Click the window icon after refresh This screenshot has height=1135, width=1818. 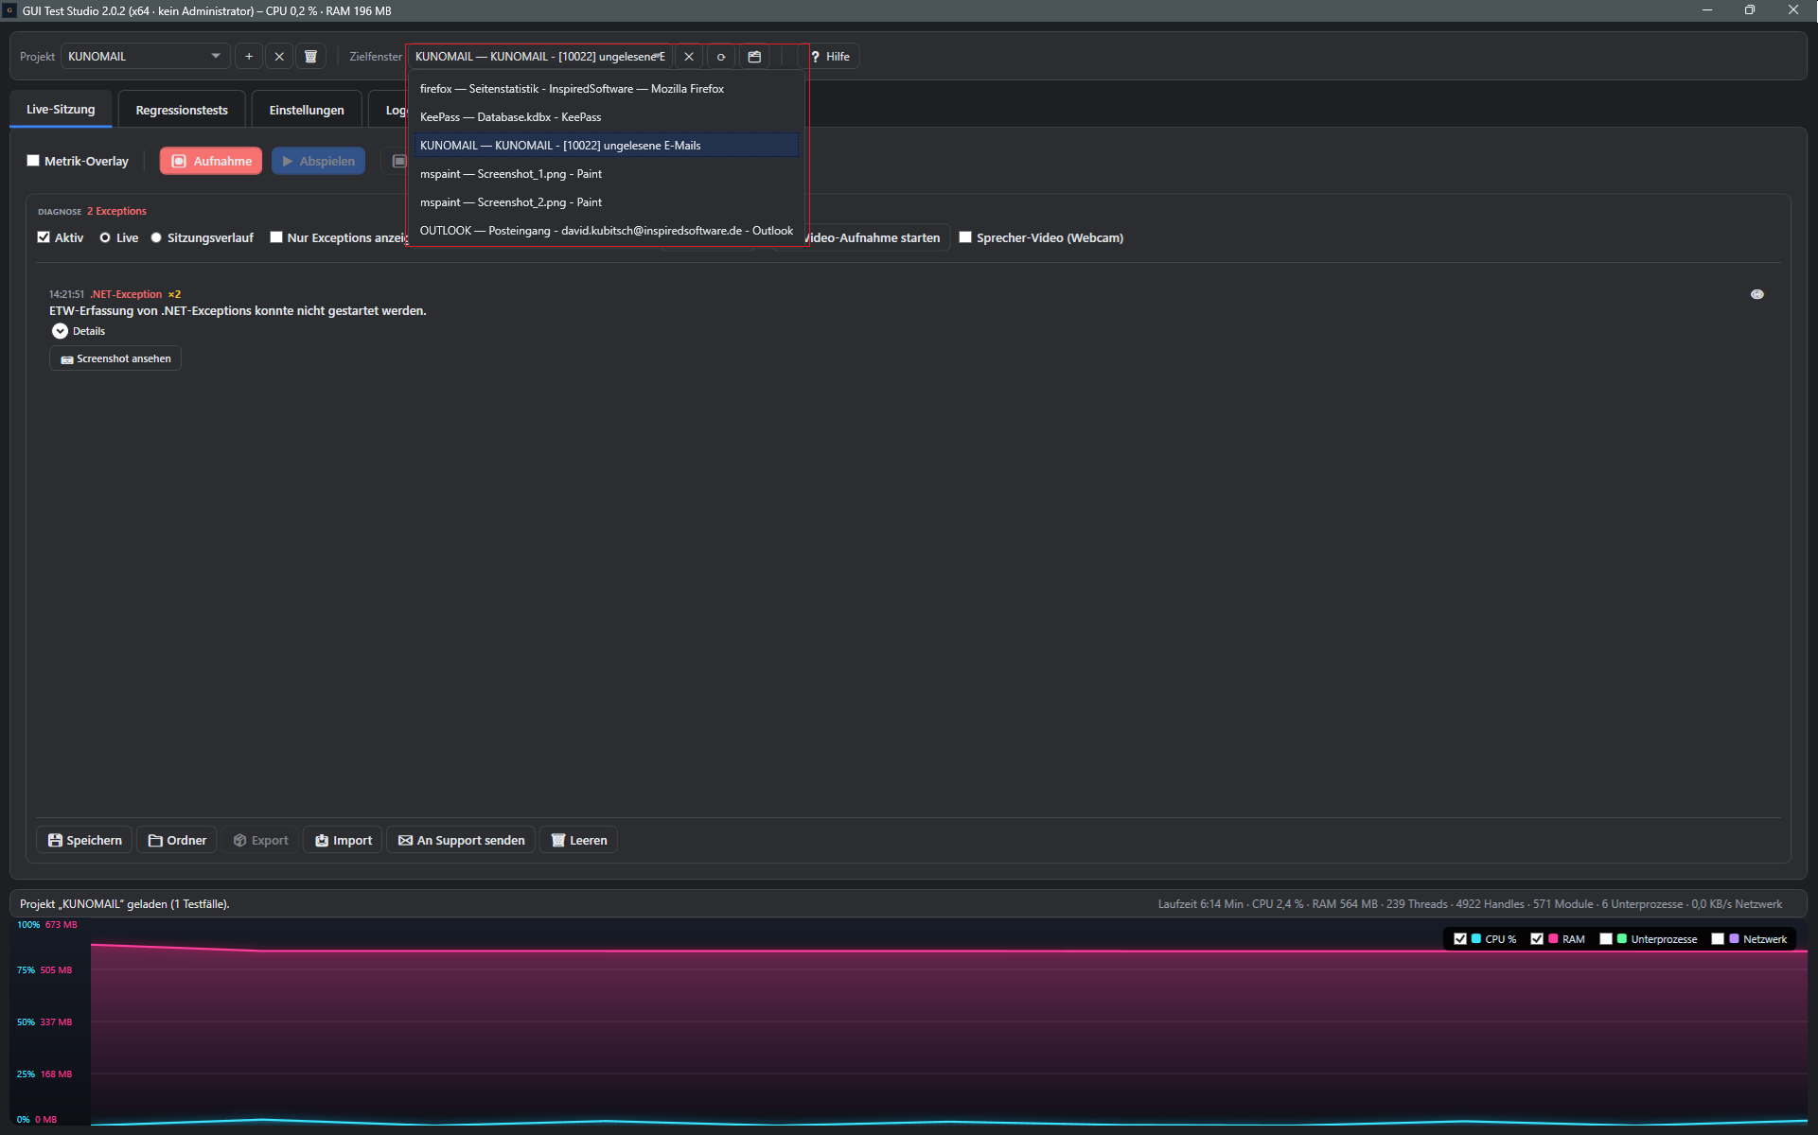[x=754, y=57]
